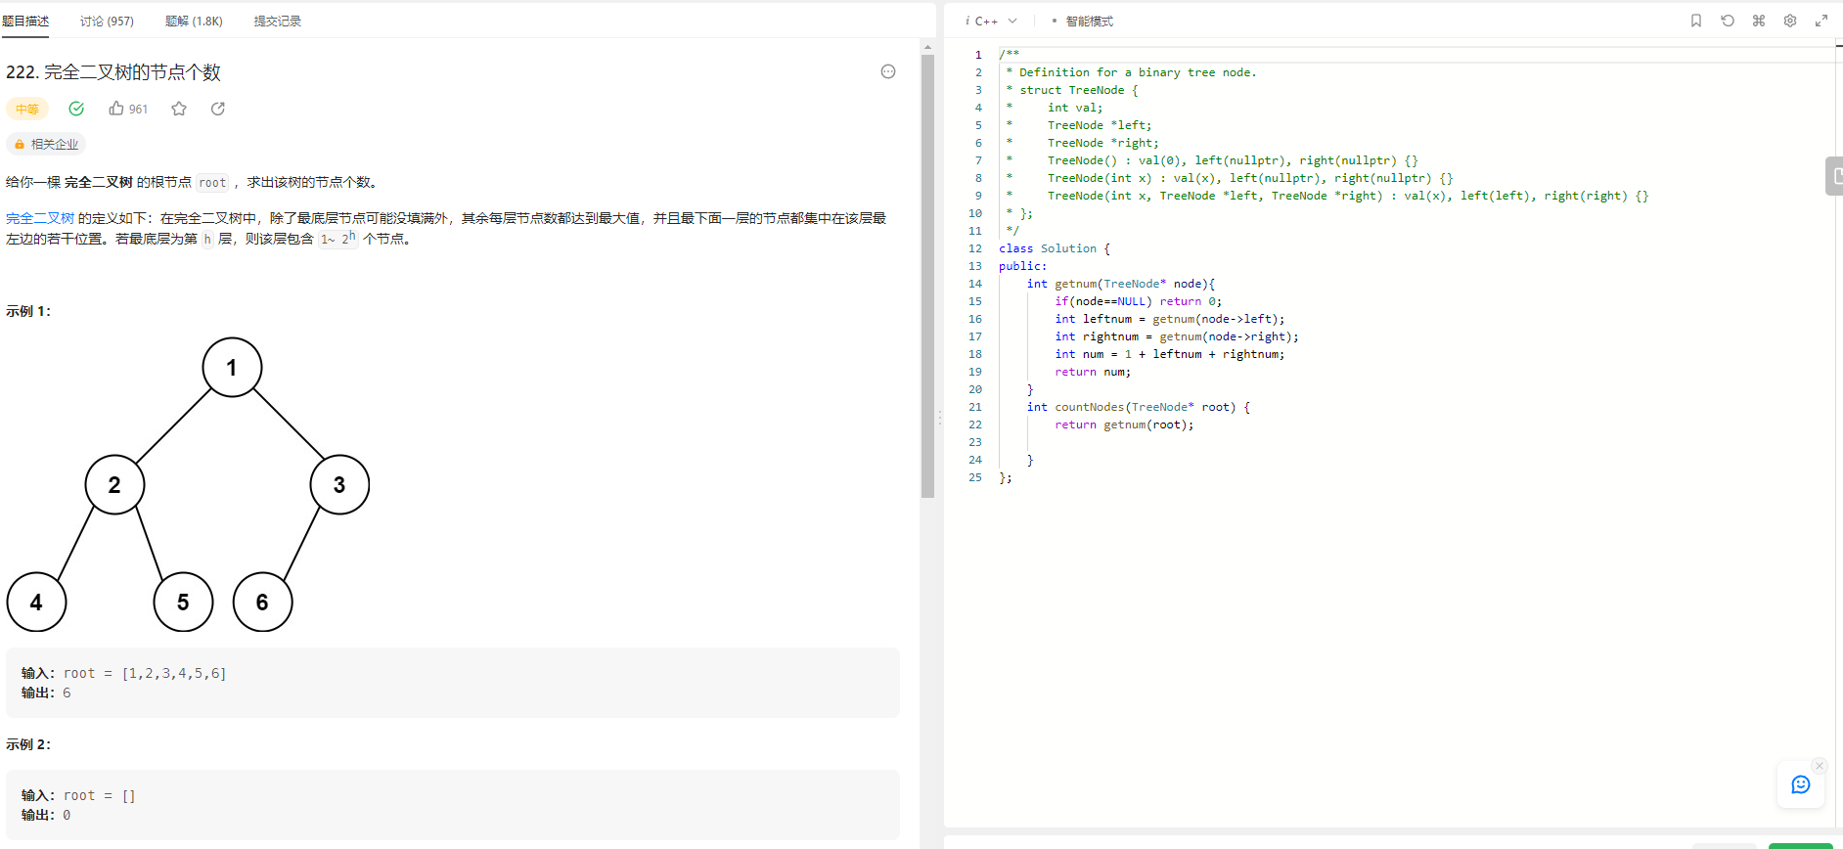The height and width of the screenshot is (849, 1843).
Task: Click the 'int rightnum = getnum(node->right);' line
Action: [1177, 336]
